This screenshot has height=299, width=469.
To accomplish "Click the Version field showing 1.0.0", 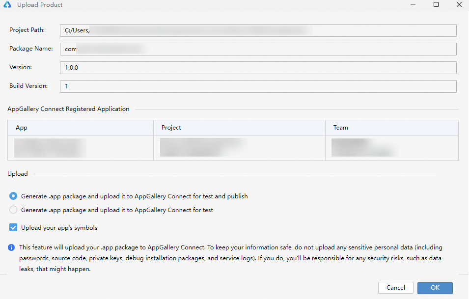I will (258, 68).
